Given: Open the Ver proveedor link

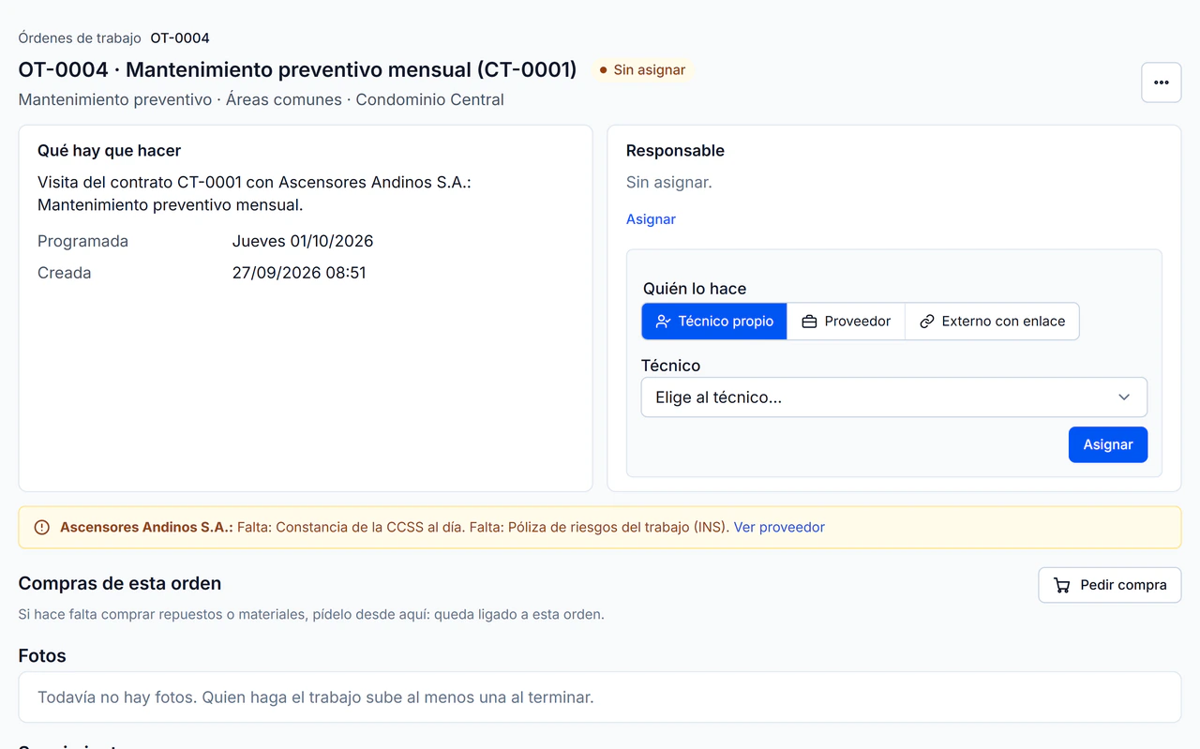Looking at the screenshot, I should pyautogui.click(x=779, y=528).
